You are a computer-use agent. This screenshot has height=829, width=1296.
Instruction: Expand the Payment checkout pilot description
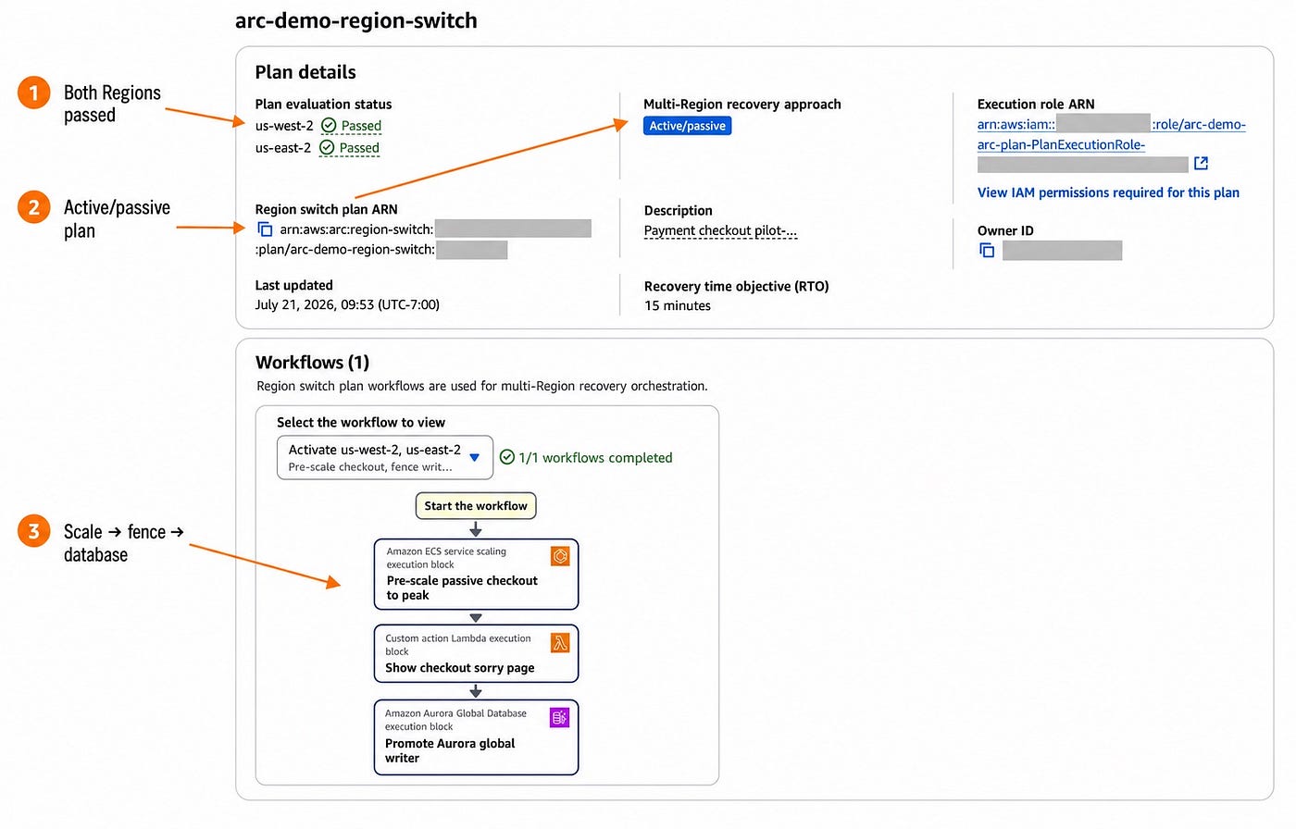(720, 230)
